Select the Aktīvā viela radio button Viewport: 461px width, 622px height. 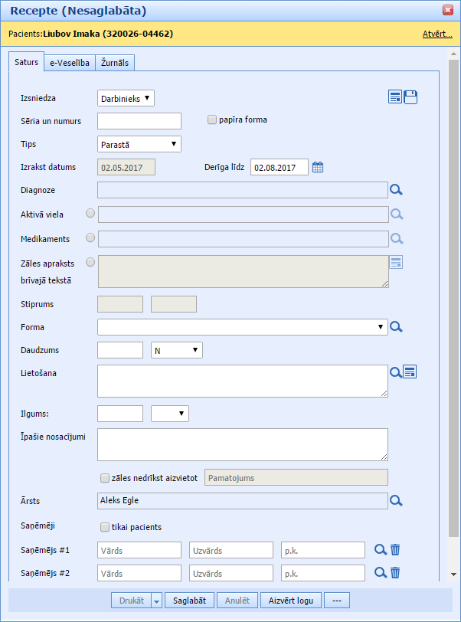click(90, 214)
